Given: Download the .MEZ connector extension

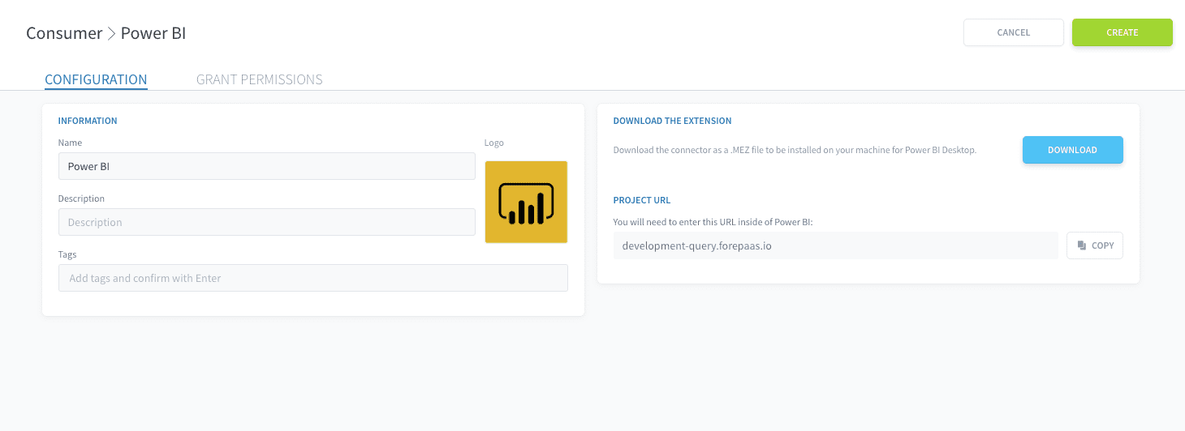Looking at the screenshot, I should click(1072, 150).
